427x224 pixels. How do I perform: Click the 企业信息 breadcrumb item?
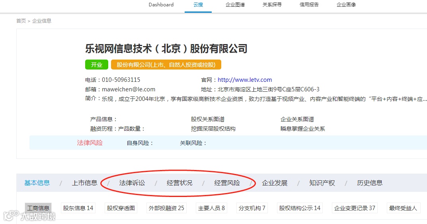(42, 21)
